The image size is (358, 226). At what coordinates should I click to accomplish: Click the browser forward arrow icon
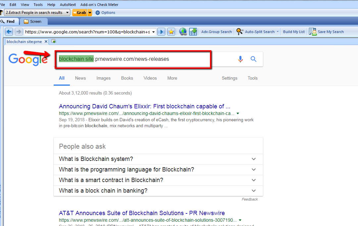point(19,32)
